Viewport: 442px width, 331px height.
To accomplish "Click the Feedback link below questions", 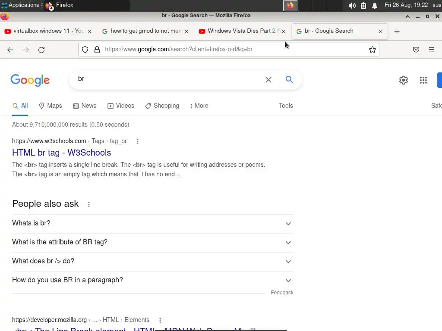I will pos(282,293).
